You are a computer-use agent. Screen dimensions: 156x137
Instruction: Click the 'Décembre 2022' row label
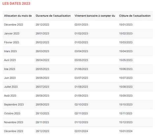pos(13,25)
